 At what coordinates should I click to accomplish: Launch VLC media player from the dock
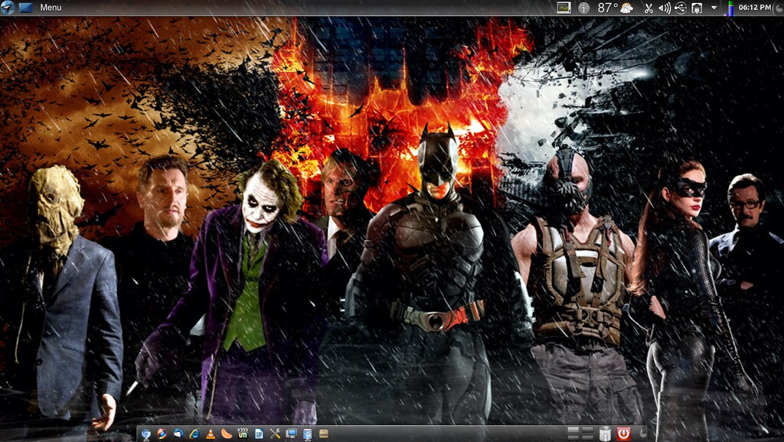211,434
